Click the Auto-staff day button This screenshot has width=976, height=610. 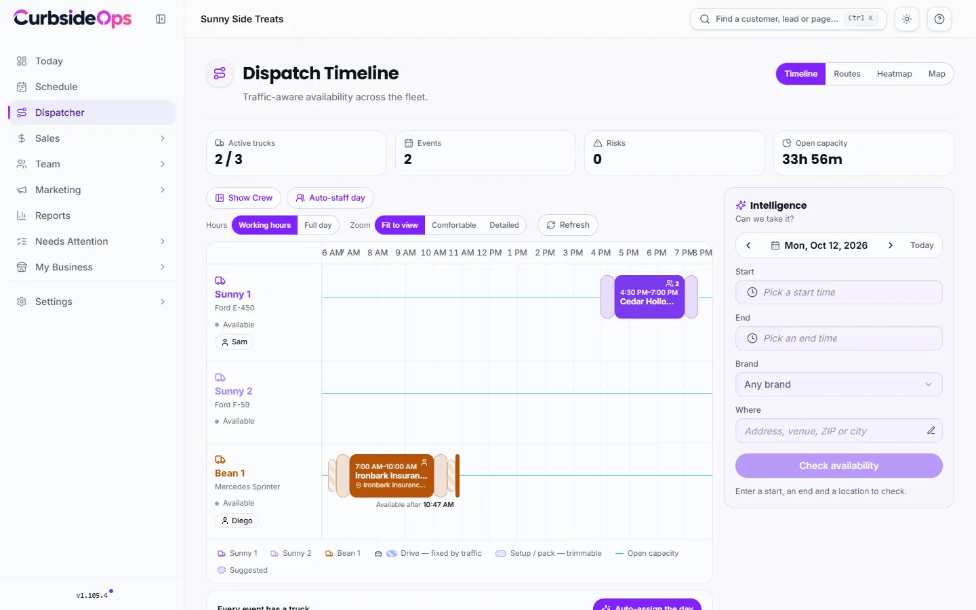click(331, 198)
